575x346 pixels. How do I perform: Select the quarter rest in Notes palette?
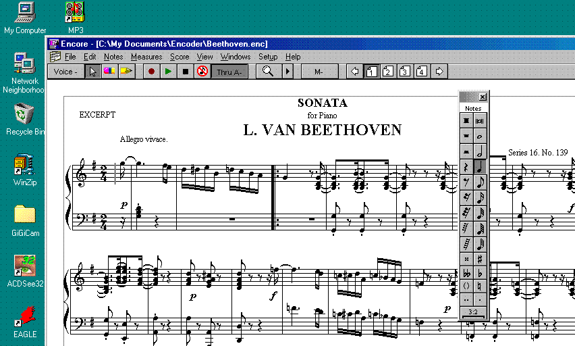(x=466, y=167)
